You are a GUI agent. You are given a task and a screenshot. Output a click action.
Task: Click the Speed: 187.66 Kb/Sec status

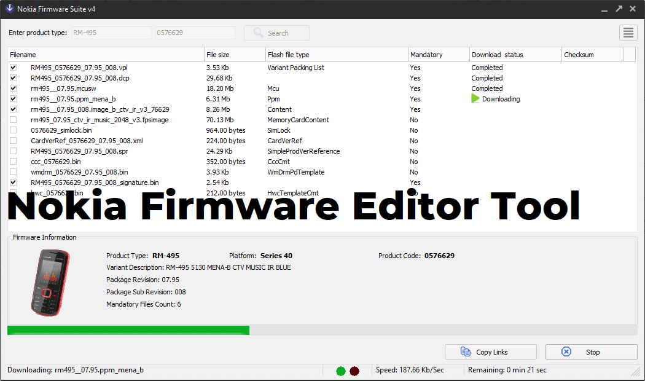(410, 370)
